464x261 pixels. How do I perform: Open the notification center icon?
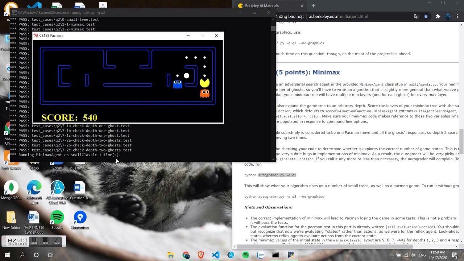click(455, 255)
